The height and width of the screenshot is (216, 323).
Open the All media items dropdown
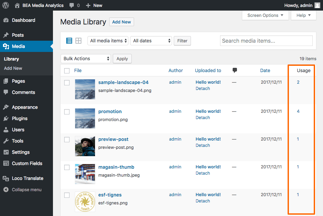(x=108, y=41)
